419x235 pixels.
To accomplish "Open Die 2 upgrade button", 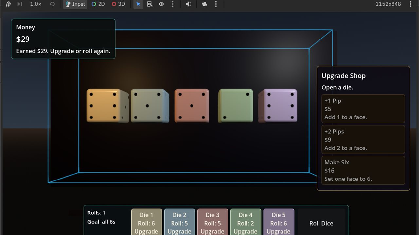I will (179, 222).
